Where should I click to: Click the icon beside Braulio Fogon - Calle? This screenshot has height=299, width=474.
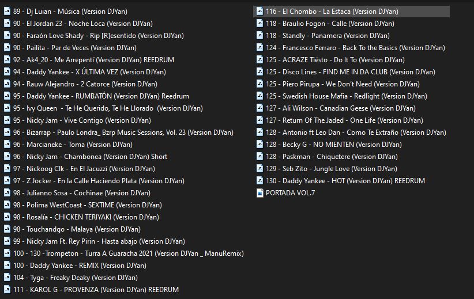[259, 23]
